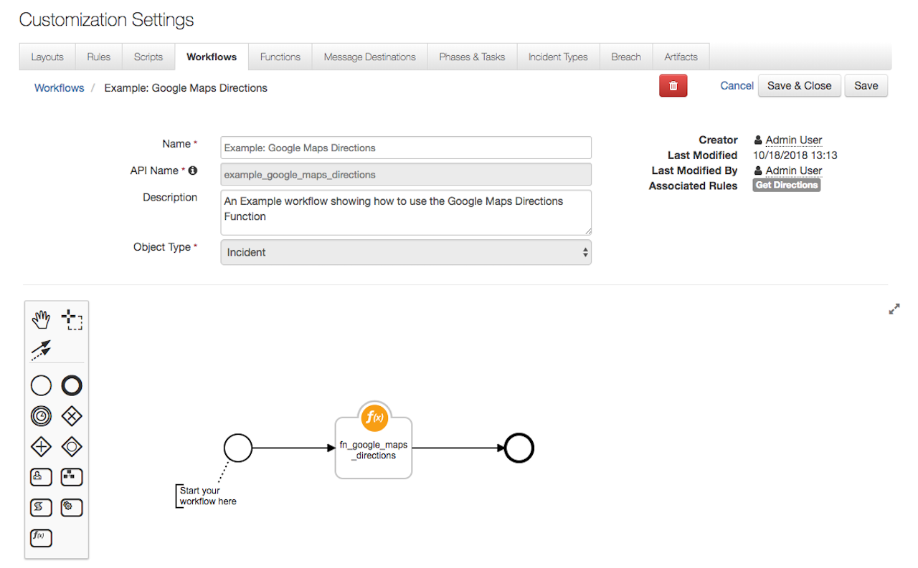Switch to the Layouts tab

pyautogui.click(x=47, y=57)
